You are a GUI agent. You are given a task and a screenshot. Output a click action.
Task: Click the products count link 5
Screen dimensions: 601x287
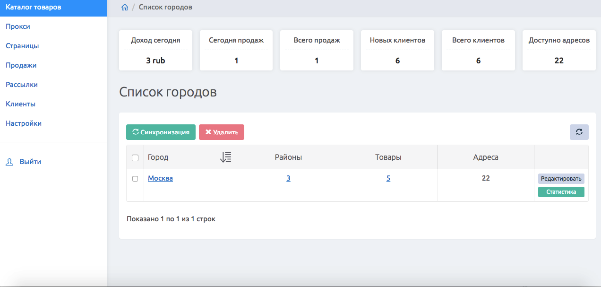click(x=388, y=178)
